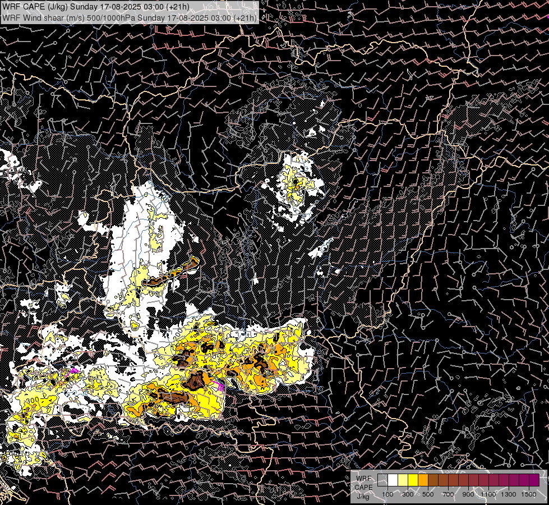Viewport: 549px width, 505px height.
Task: Click the '500' legend scale label
Action: click(428, 494)
